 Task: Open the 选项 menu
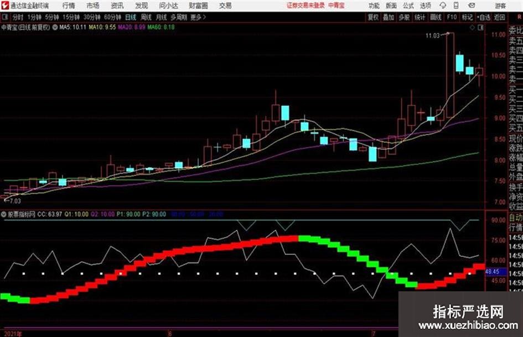tap(425, 6)
